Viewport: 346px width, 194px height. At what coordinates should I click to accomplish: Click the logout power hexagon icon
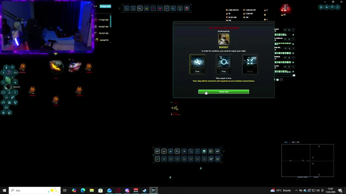click(337, 8)
